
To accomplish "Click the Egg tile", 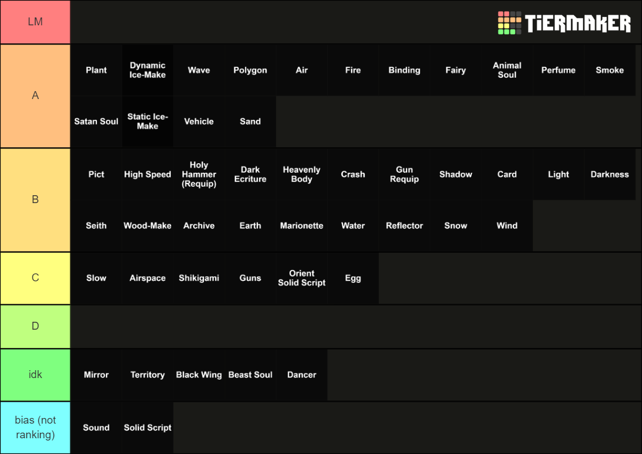I will 353,278.
